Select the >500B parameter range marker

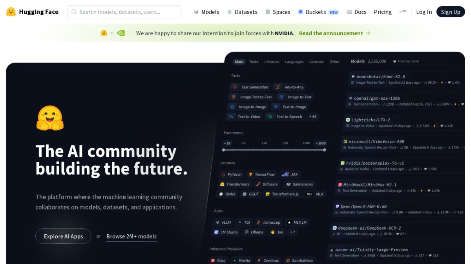click(321, 143)
